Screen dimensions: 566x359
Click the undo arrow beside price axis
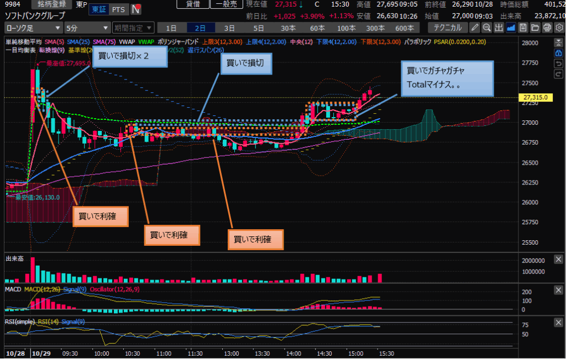click(x=558, y=64)
